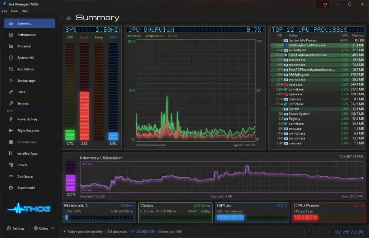Open the Disks activity card
This screenshot has width=369, height=238.
coord(175,212)
